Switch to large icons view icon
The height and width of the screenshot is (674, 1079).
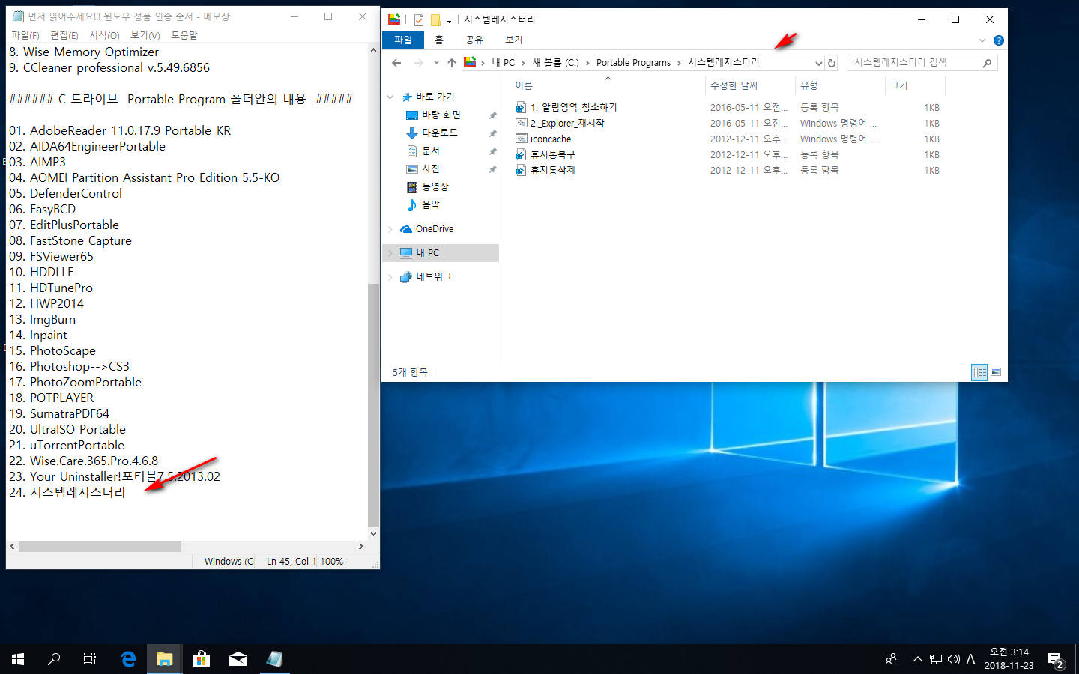(996, 372)
